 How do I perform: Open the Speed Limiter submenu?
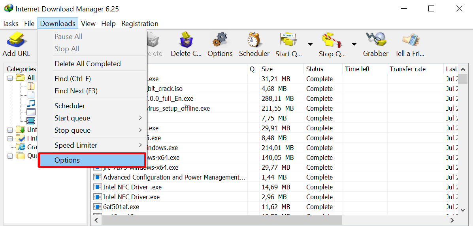[92, 145]
